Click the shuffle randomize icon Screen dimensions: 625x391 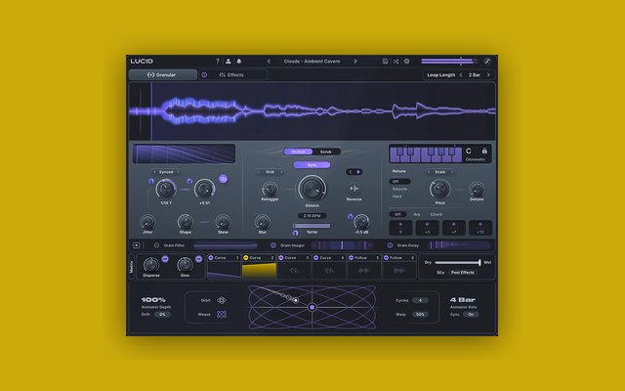(396, 62)
